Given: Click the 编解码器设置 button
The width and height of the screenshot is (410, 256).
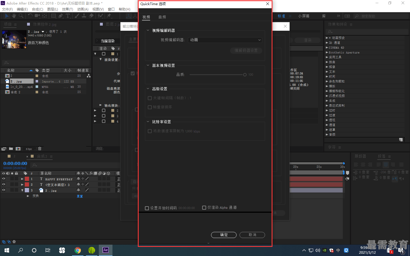Looking at the screenshot, I should [246, 51].
